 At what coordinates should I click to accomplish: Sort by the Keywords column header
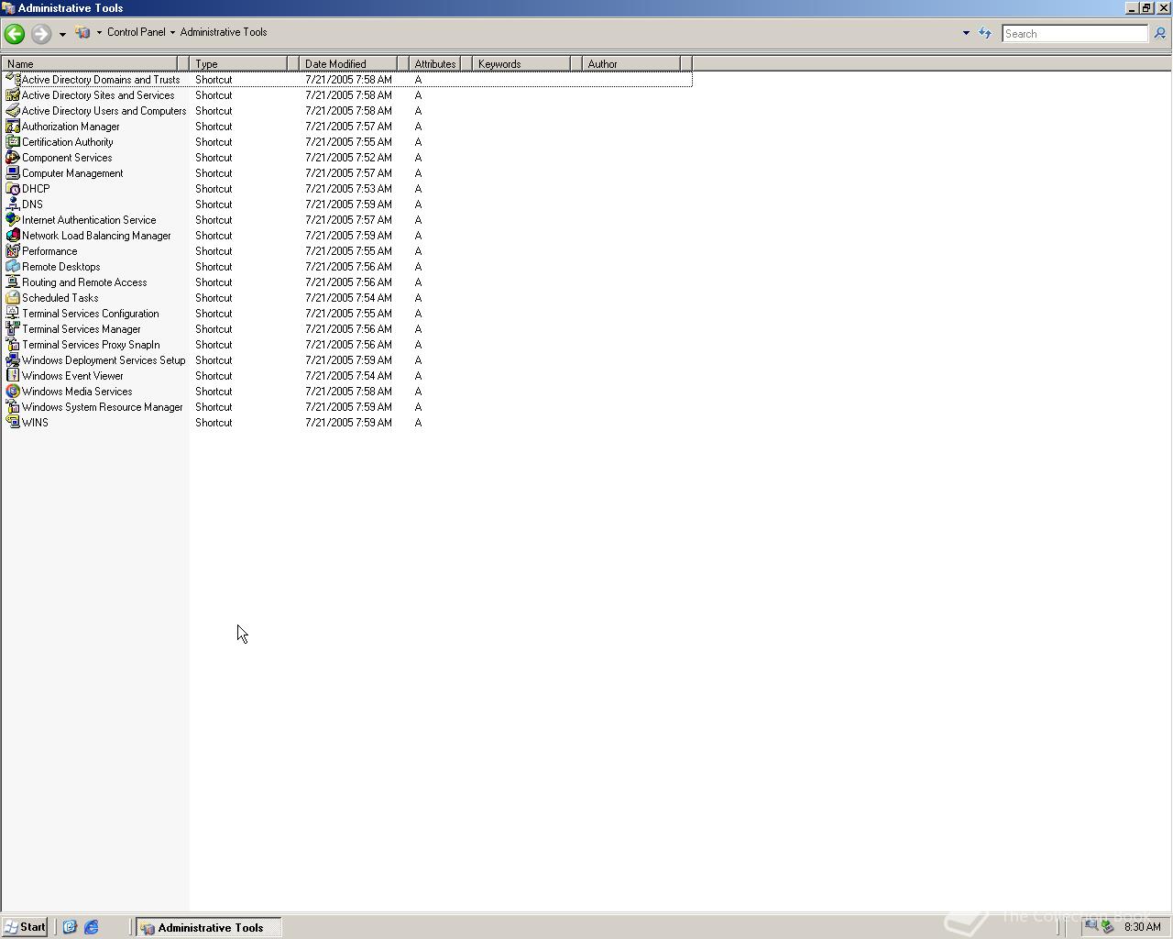521,63
